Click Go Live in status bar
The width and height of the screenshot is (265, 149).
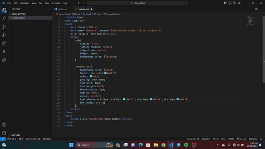click(x=241, y=139)
